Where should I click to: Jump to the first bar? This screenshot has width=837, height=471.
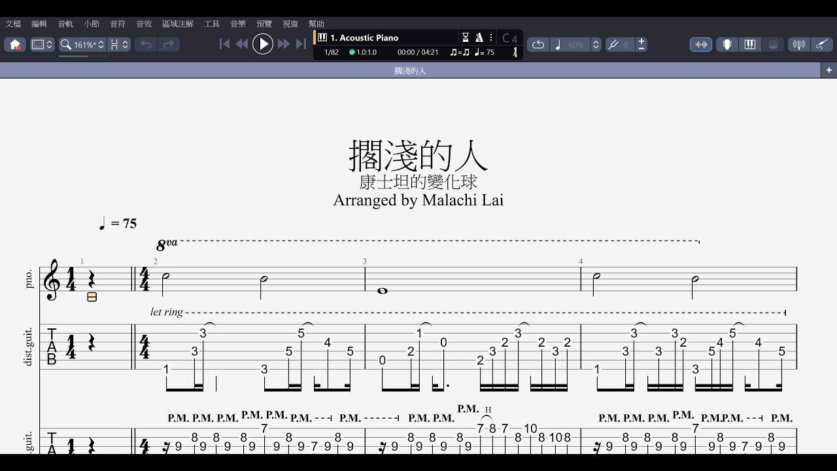tap(224, 44)
